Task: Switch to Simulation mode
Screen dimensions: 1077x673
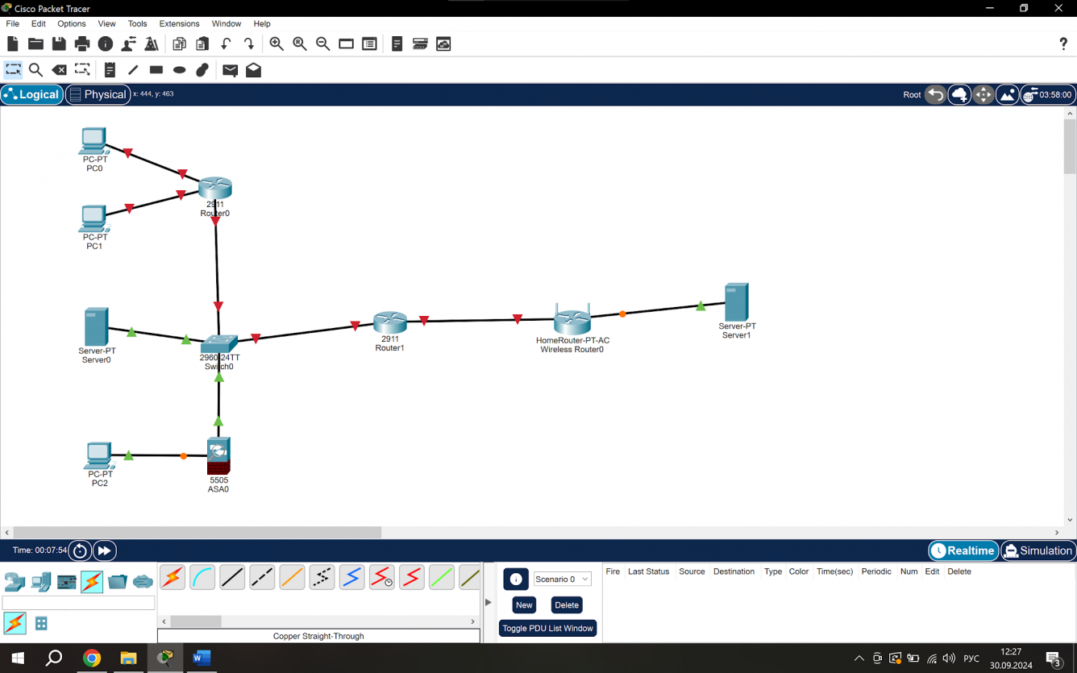Action: [x=1038, y=550]
